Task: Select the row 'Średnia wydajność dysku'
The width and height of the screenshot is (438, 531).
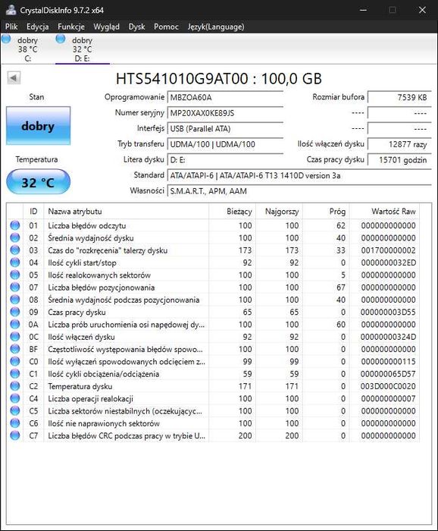Action: pyautogui.click(x=213, y=237)
